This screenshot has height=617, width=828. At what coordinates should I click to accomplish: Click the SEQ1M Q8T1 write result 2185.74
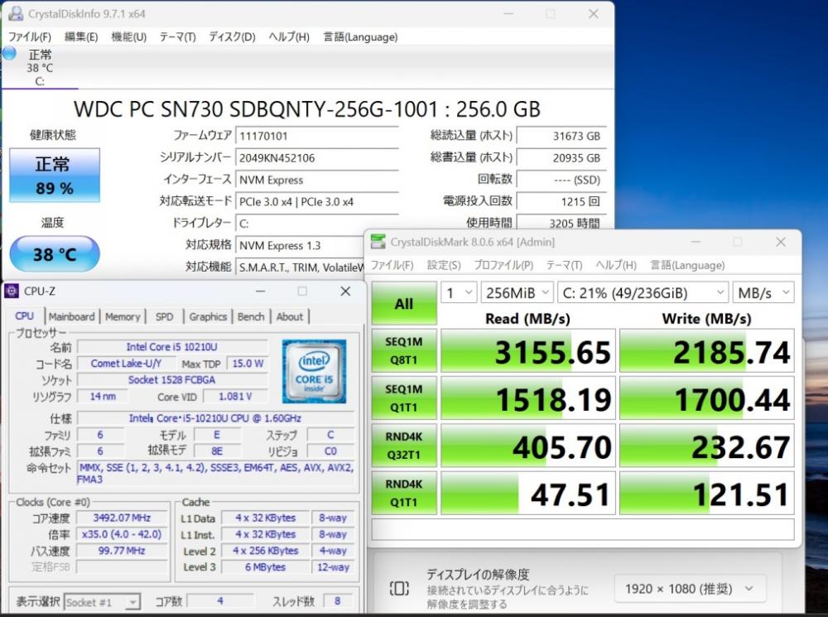706,351
